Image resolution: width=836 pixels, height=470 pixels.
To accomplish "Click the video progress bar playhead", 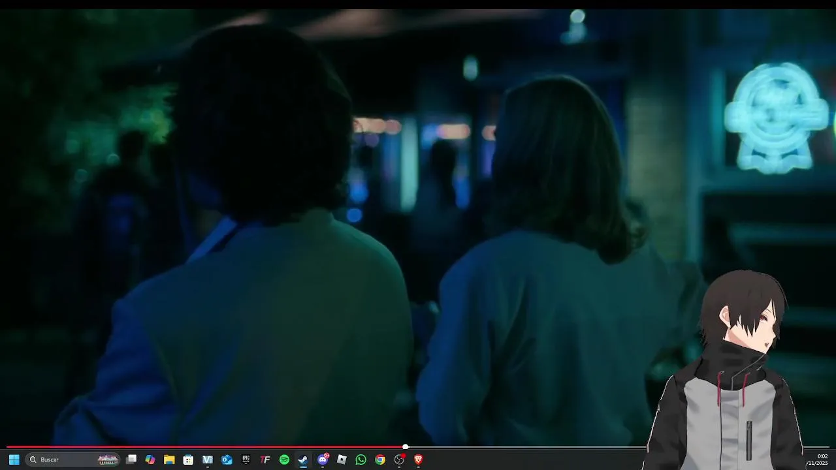I will tap(406, 447).
